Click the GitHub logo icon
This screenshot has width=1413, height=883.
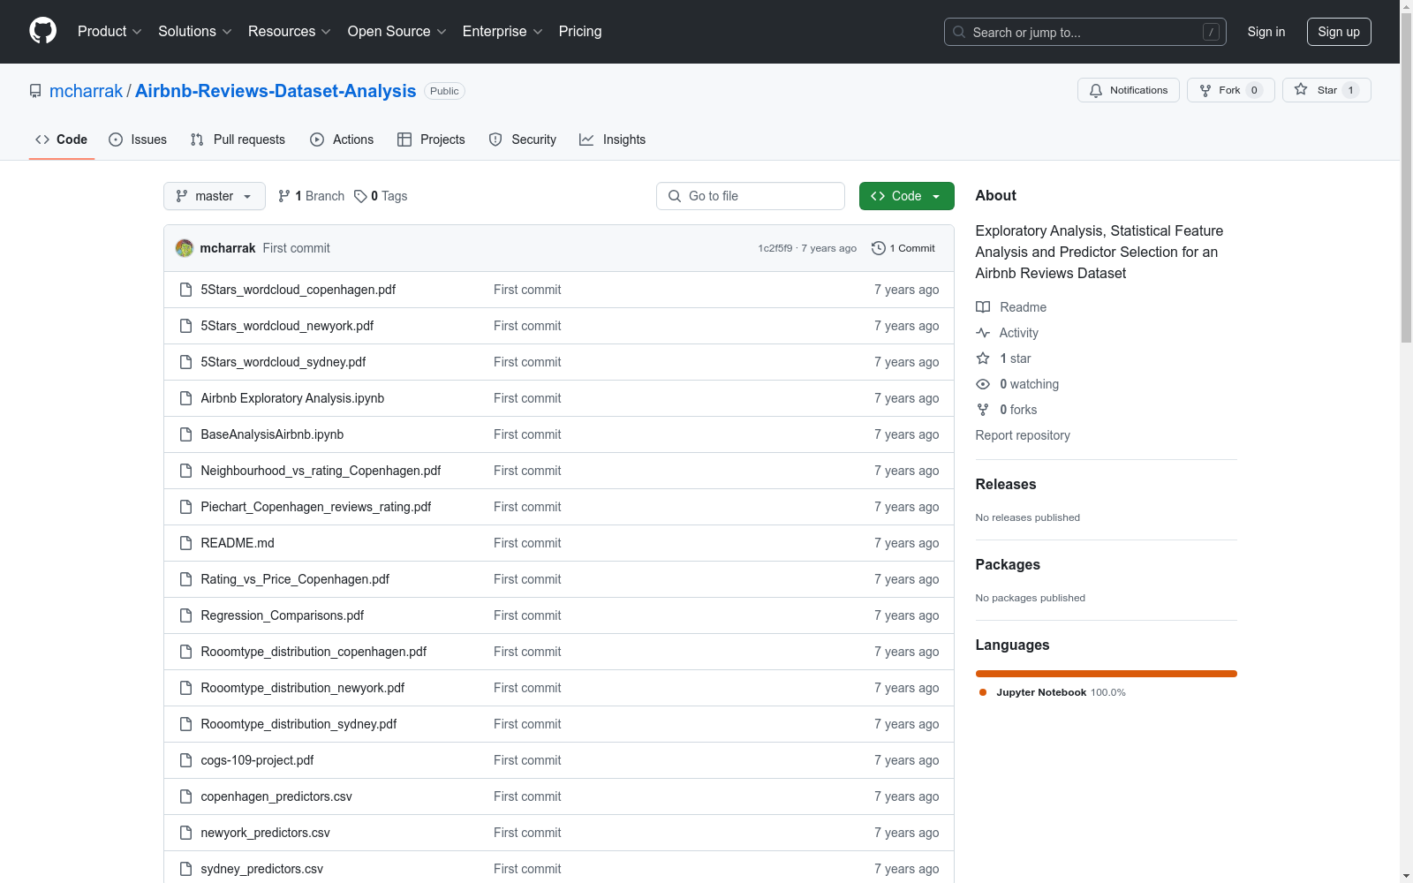[x=42, y=31]
